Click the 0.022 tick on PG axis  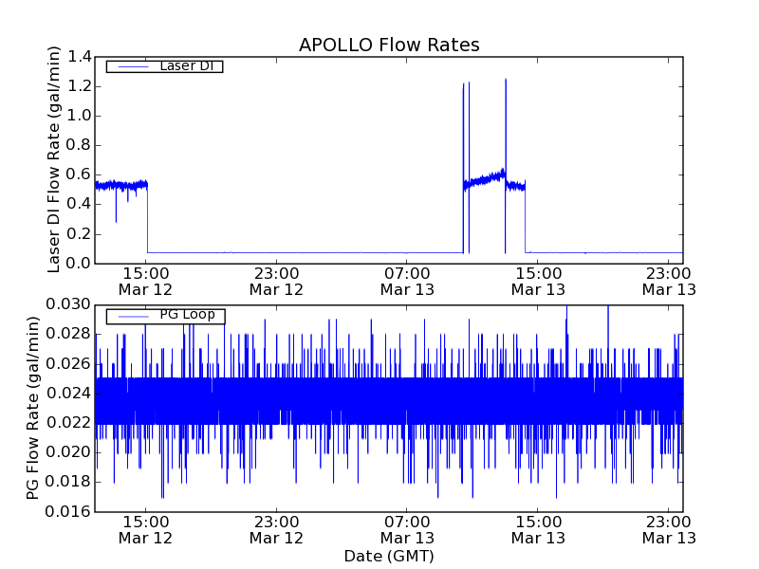(68, 423)
